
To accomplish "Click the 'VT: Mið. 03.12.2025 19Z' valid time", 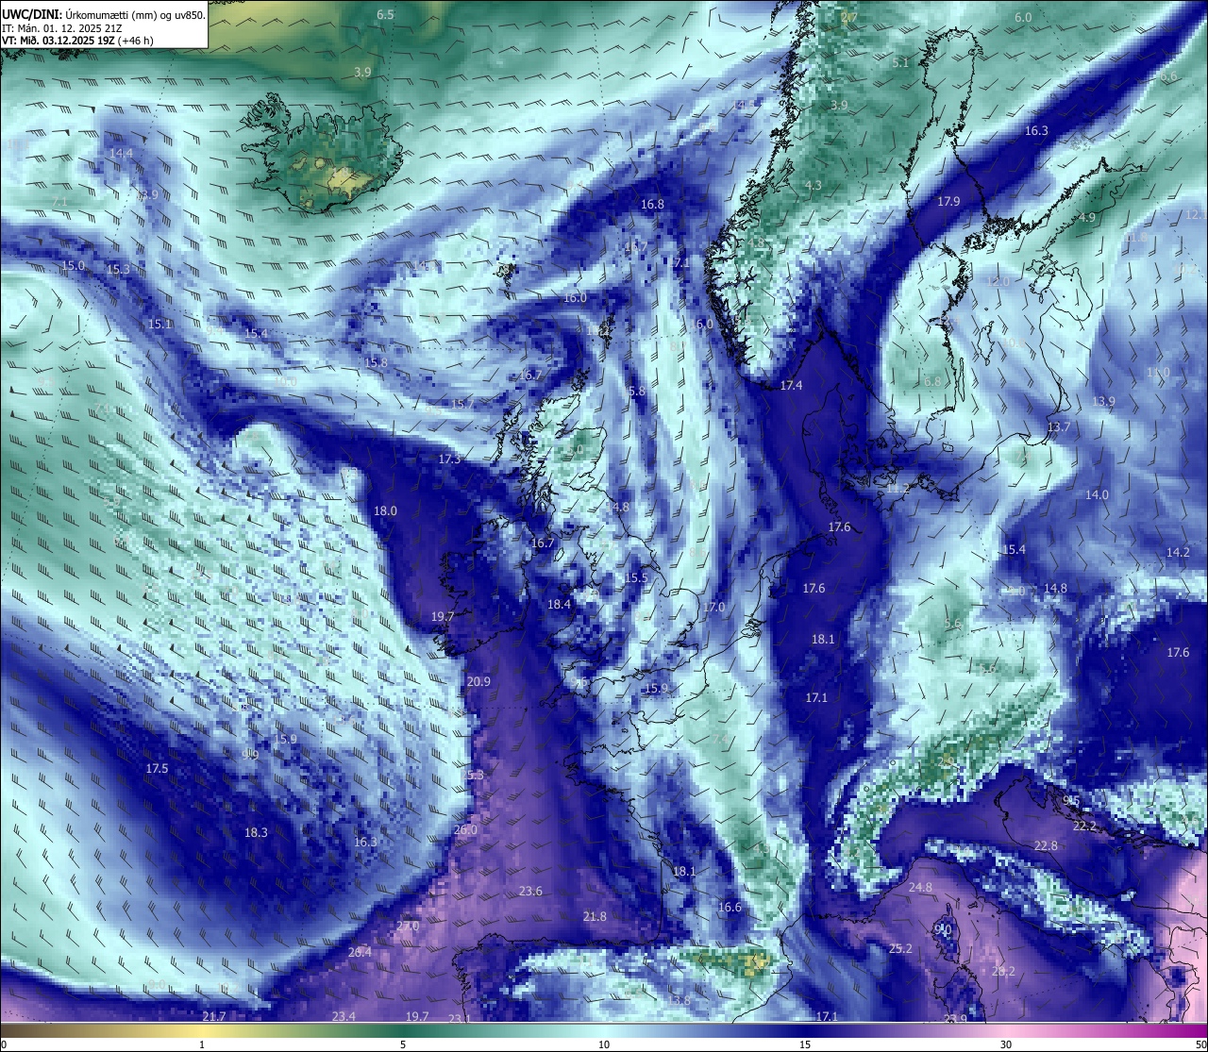I will point(59,41).
